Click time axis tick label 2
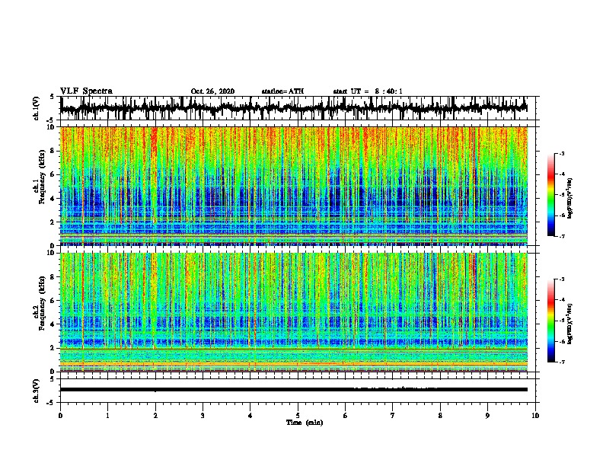 tap(155, 416)
